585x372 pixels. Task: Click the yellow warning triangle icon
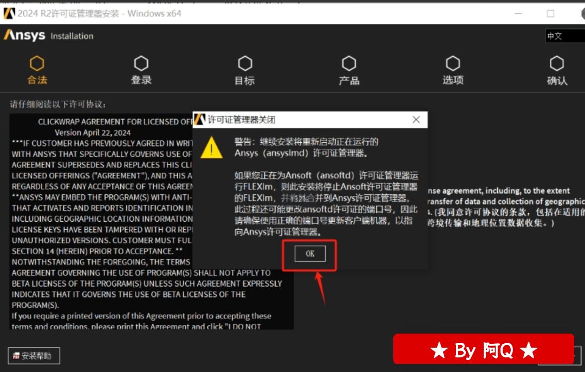212,148
